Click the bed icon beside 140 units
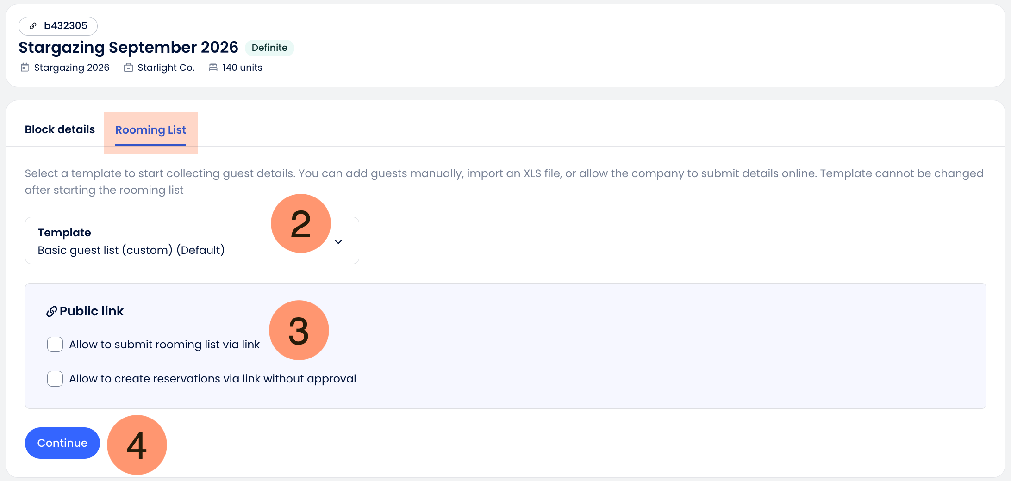Screen dimensions: 1011x481 213,68
